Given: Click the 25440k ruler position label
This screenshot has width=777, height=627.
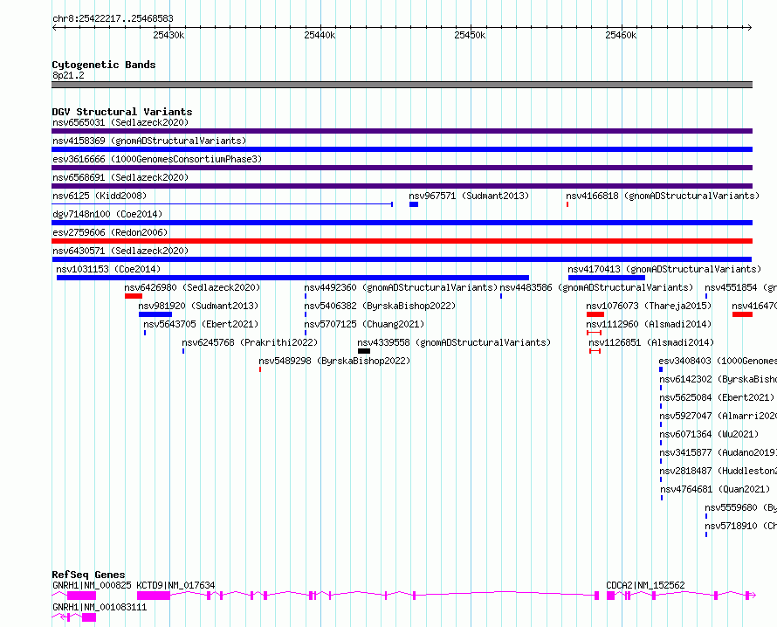Looking at the screenshot, I should click(x=320, y=35).
